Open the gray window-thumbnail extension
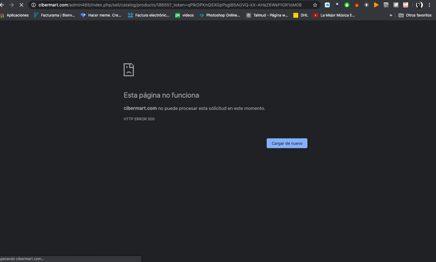The image size is (436, 262). (x=386, y=5)
